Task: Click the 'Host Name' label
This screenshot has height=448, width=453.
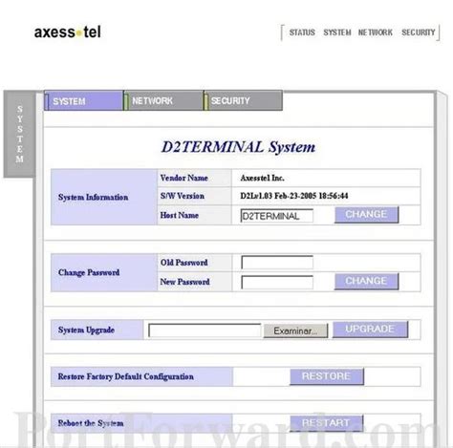Action: [x=180, y=215]
